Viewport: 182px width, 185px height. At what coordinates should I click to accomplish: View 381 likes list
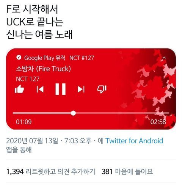(x=127, y=171)
